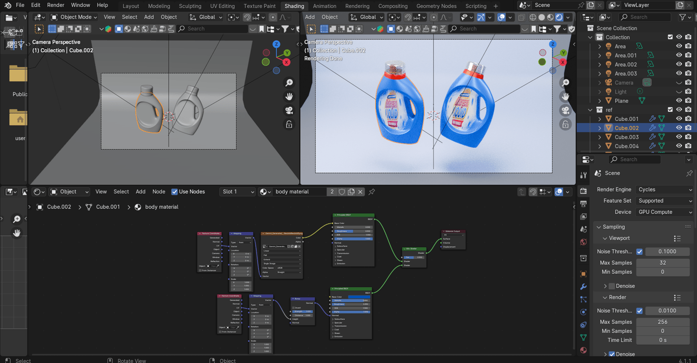Open the Tool properties tab icon
Viewport: 697px width, 363px height.
[x=584, y=175]
